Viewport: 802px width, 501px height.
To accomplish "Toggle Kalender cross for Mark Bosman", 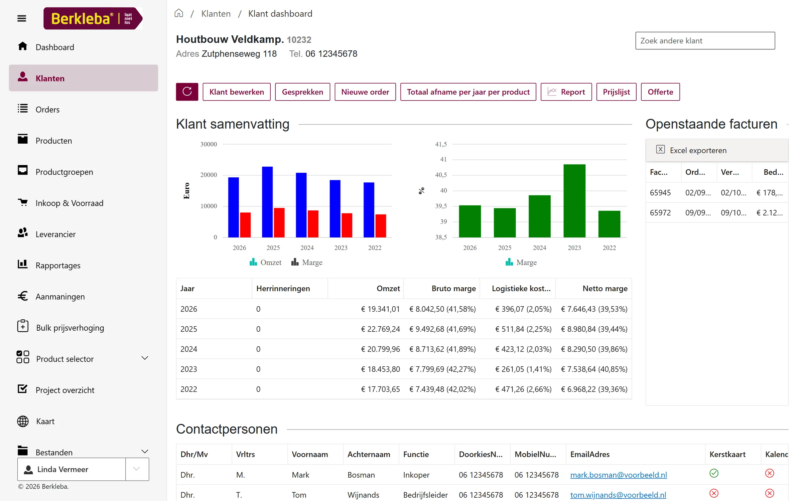I will [x=770, y=473].
